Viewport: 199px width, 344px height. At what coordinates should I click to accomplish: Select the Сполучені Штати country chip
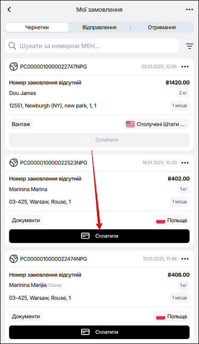click(x=156, y=124)
